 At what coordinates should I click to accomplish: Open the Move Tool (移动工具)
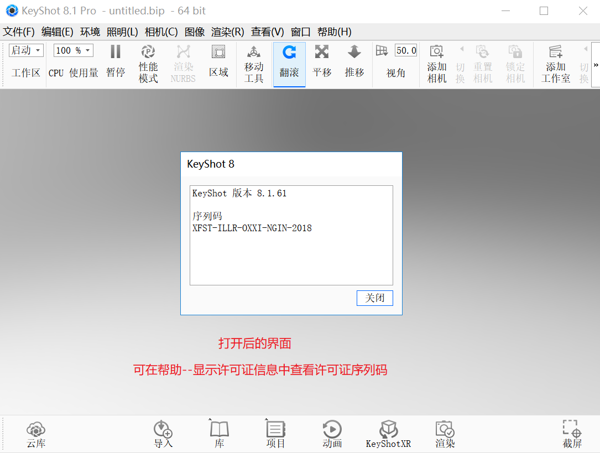(x=254, y=51)
